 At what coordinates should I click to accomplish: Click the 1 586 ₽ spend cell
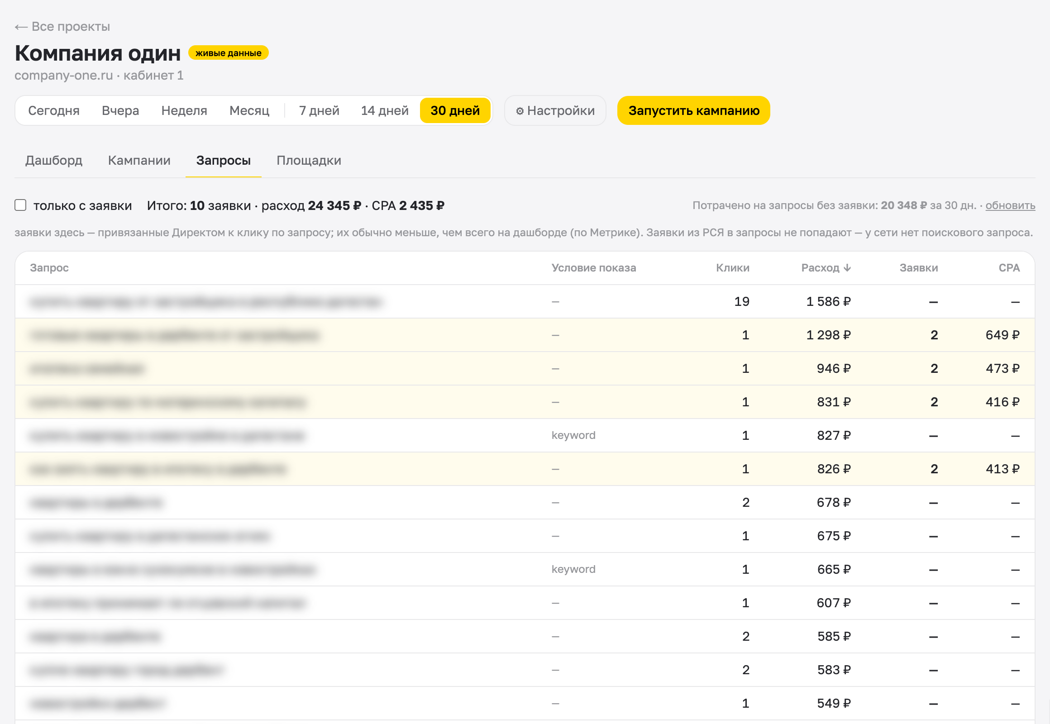click(x=828, y=301)
